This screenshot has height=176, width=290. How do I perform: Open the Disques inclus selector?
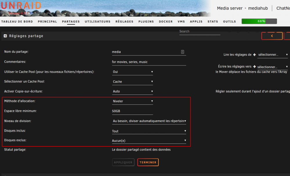pos(149,131)
